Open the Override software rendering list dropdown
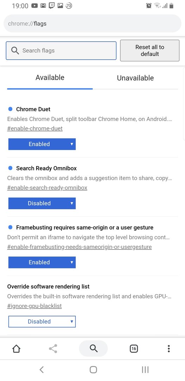This screenshot has height=381, width=185. (42, 321)
